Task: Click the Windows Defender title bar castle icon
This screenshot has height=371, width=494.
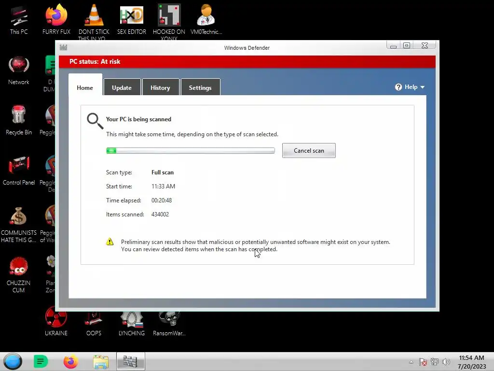Action: click(x=63, y=47)
